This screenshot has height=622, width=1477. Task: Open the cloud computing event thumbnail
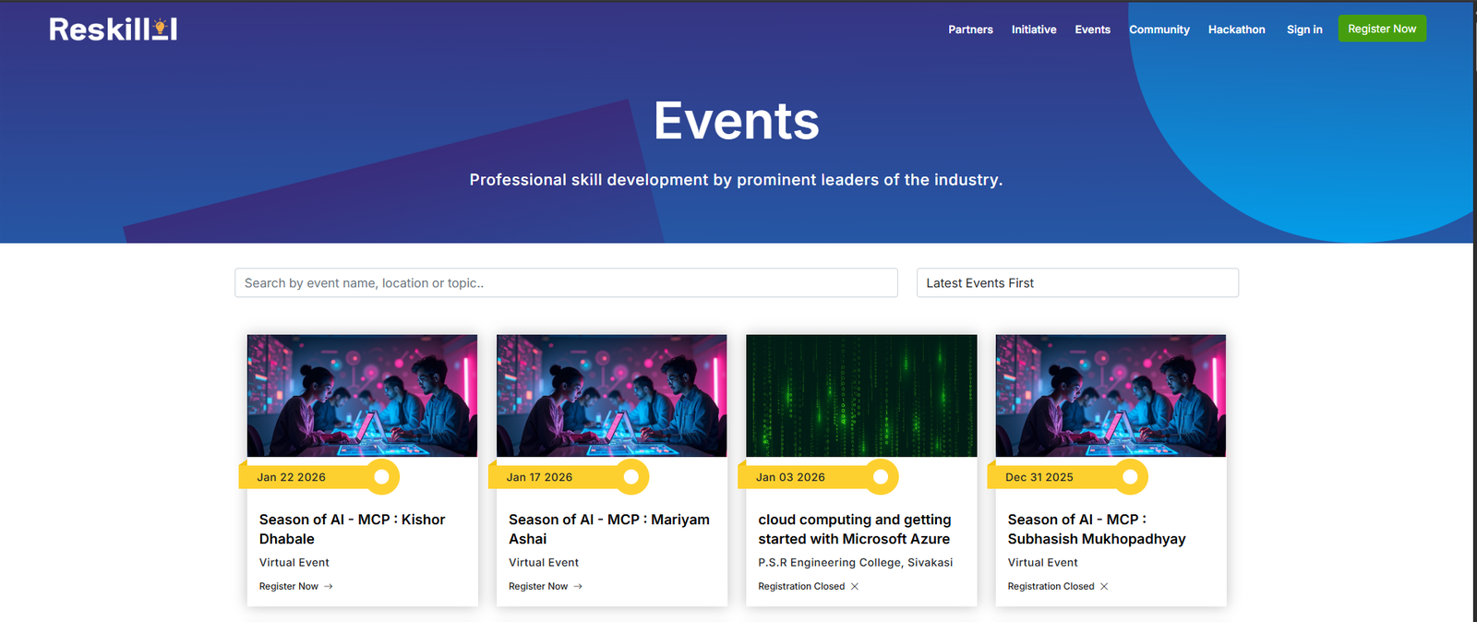861,395
